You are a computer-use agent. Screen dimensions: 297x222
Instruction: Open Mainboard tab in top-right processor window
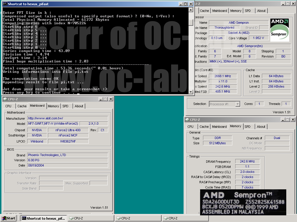pos(220,11)
